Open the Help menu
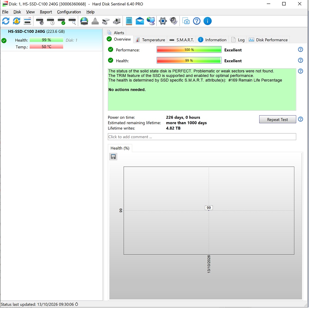The width and height of the screenshot is (309, 309). click(x=91, y=12)
